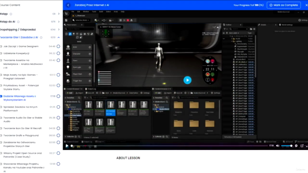308x173 pixels.
Task: Open Edit menu in Unreal editor
Action: point(78,12)
